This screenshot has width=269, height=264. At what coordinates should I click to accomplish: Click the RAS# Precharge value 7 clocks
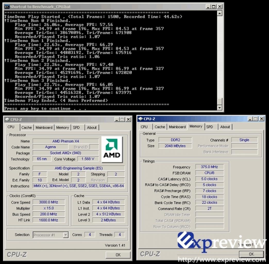pyautogui.click(x=209, y=191)
